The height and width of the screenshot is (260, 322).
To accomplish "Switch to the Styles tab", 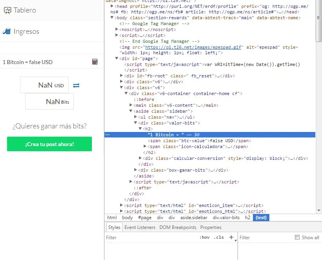I will click(114, 227).
